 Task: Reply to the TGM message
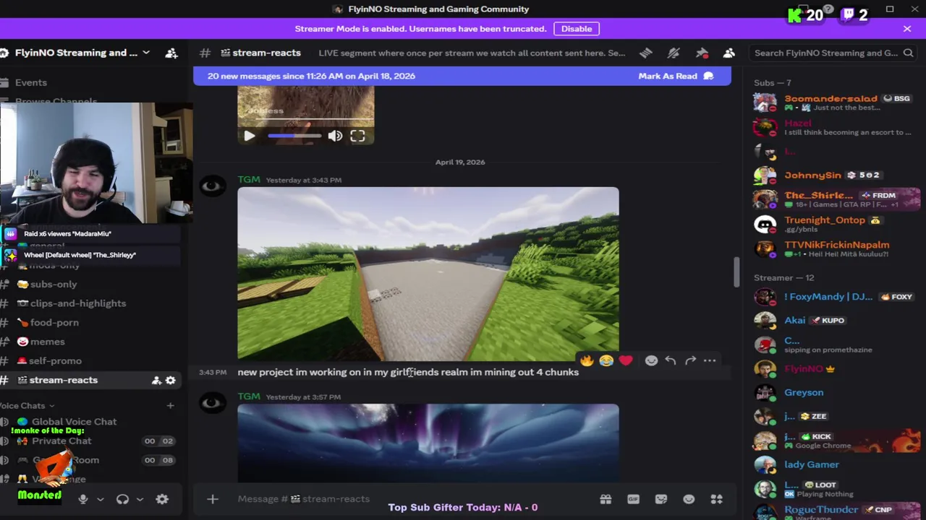(671, 360)
